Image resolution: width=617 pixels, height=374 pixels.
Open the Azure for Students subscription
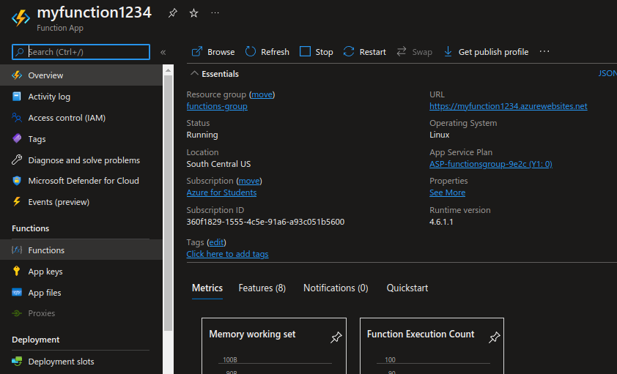point(221,192)
